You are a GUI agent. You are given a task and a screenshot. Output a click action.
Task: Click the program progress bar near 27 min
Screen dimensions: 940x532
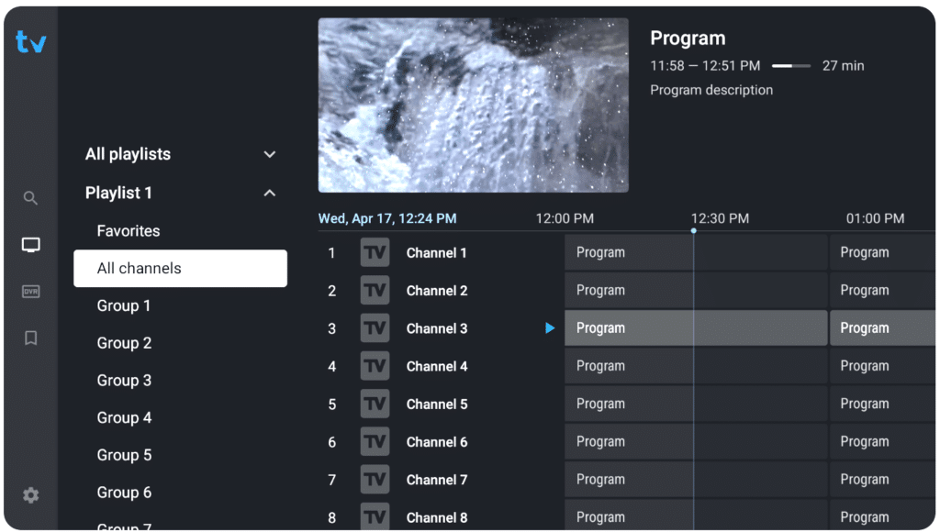point(790,66)
